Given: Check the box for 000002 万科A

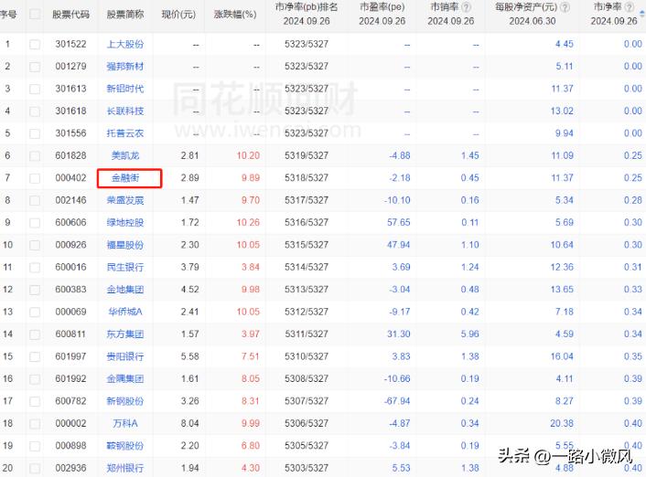Looking at the screenshot, I should (35, 423).
